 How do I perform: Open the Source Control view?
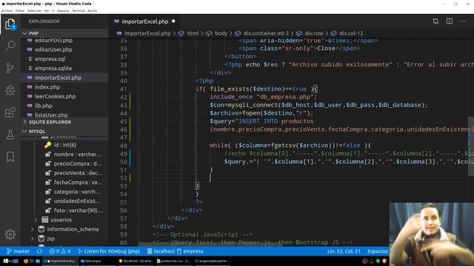pos(10,68)
